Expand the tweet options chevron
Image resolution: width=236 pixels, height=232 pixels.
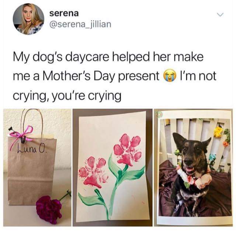tap(220, 15)
